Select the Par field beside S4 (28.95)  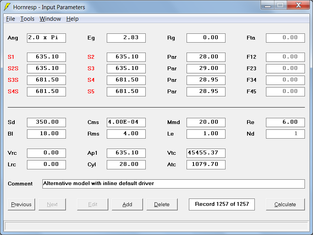click(206, 80)
